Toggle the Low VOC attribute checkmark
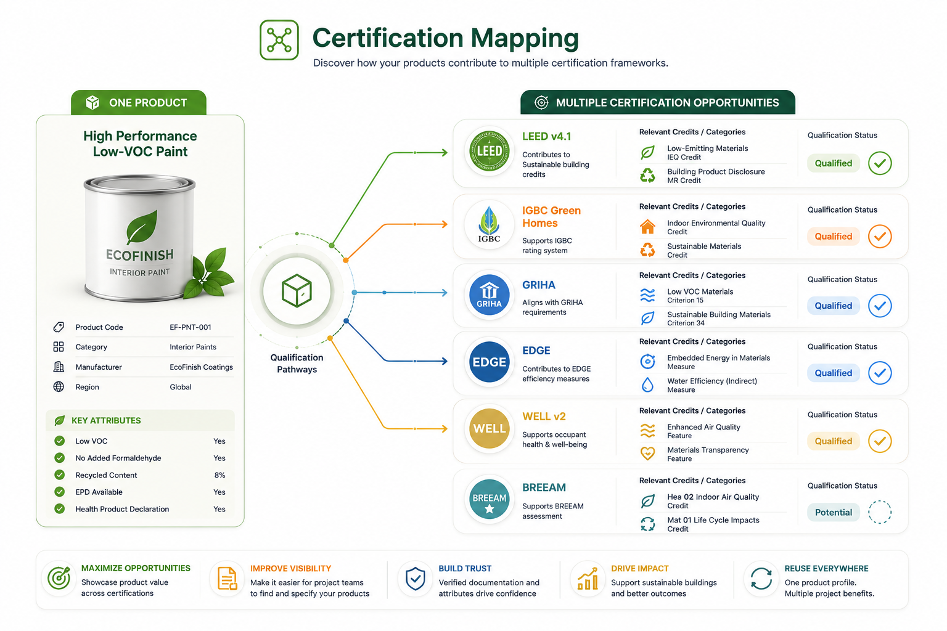Image resolution: width=947 pixels, height=631 pixels. 60,441
